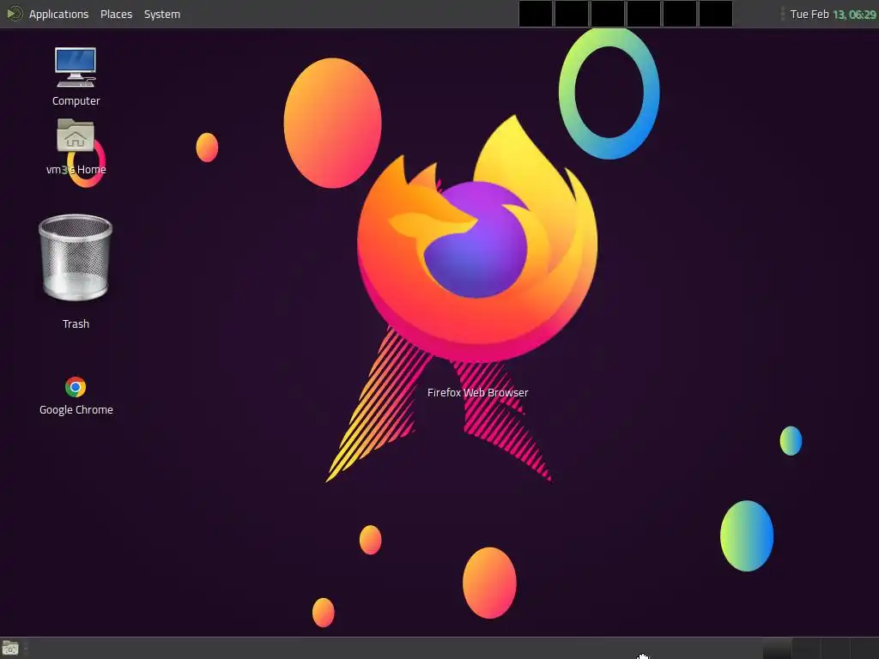Open the Applications menu
This screenshot has width=879, height=659.
click(58, 14)
